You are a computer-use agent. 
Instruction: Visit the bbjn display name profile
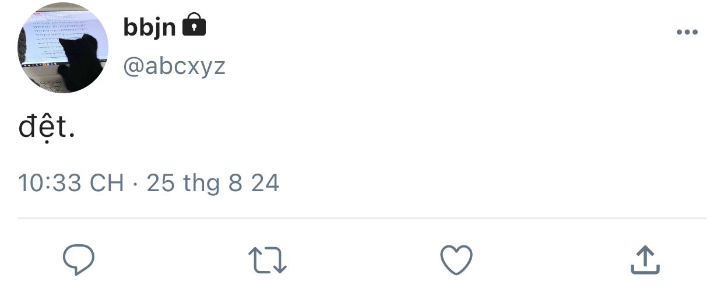pyautogui.click(x=150, y=27)
